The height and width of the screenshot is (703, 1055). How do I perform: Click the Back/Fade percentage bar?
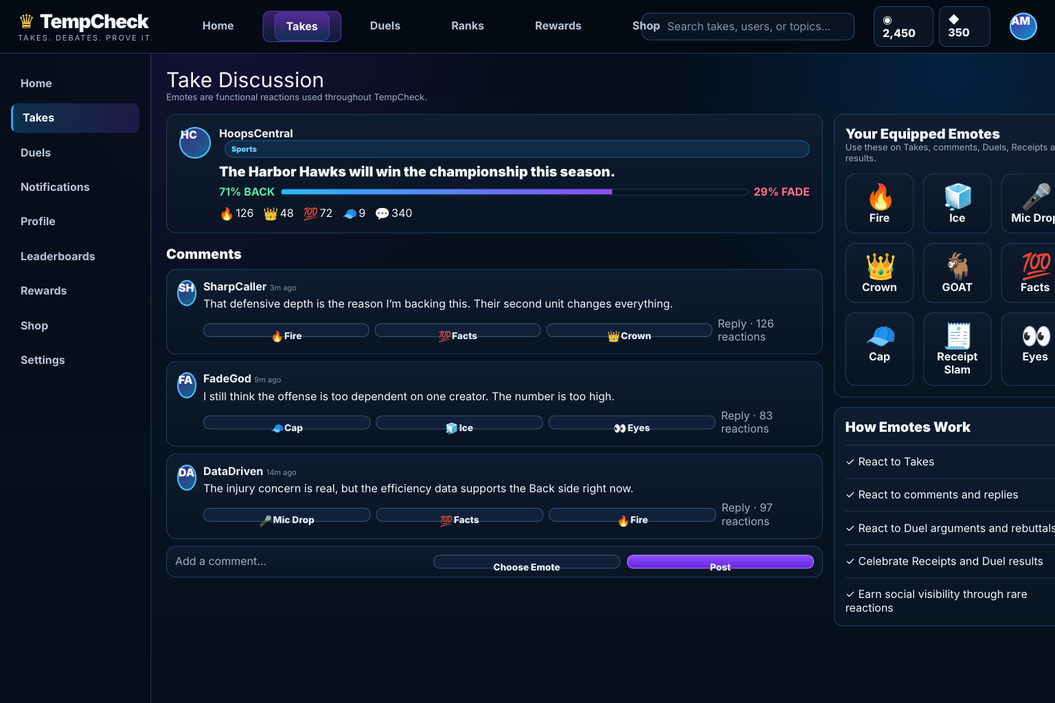click(514, 192)
